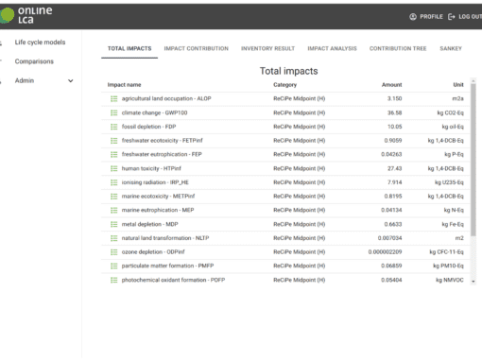Open the Sankey tab
The height and width of the screenshot is (361, 482).
coord(451,48)
